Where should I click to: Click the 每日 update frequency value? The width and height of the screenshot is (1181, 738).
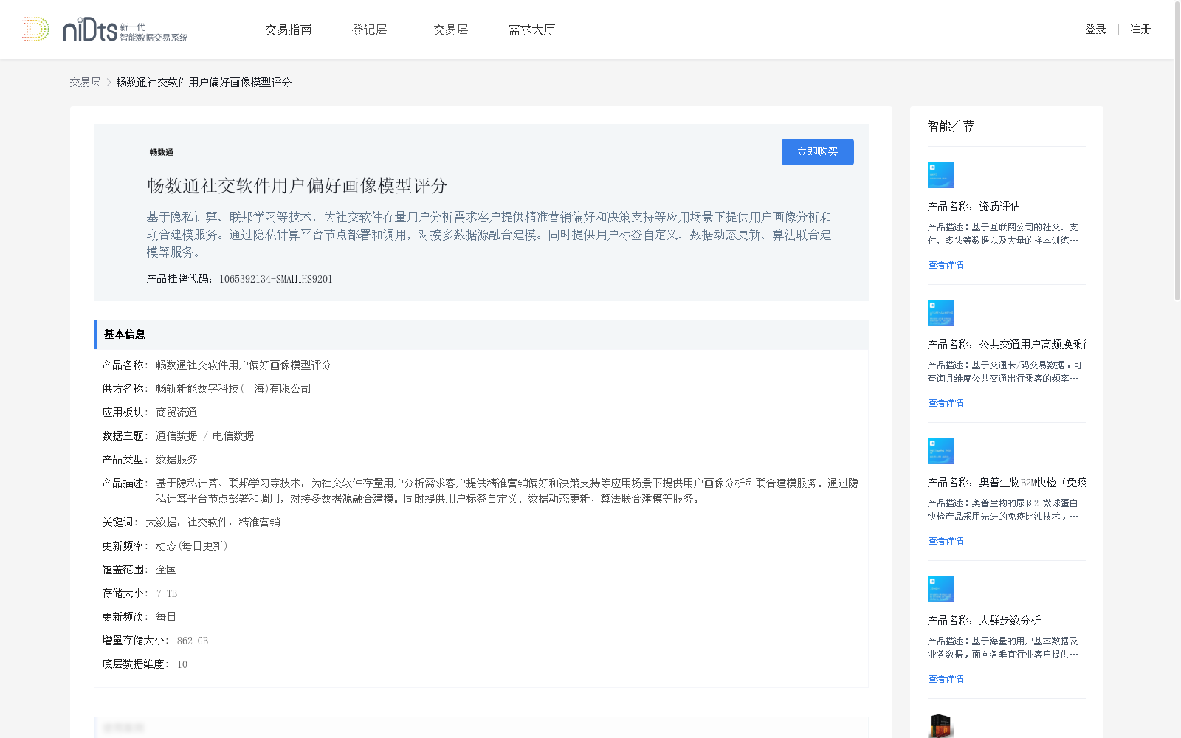point(166,617)
